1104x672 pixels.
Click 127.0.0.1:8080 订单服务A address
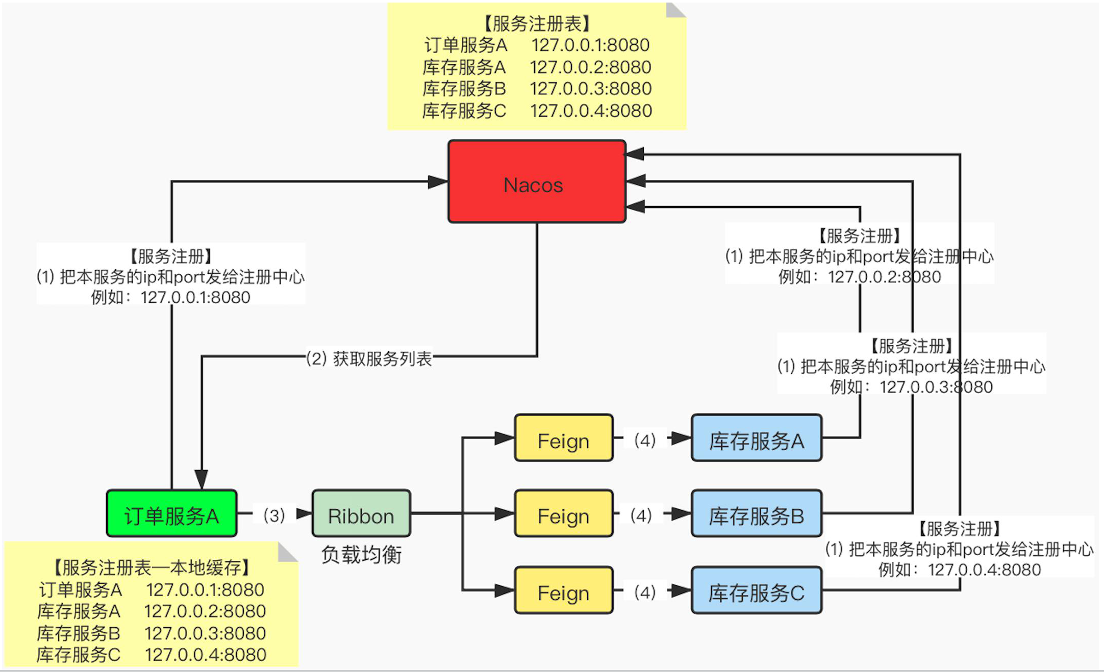[x=598, y=50]
